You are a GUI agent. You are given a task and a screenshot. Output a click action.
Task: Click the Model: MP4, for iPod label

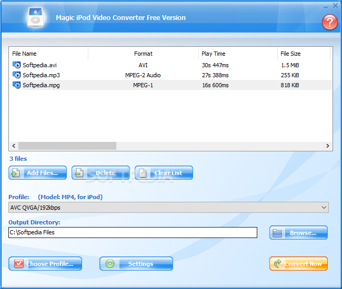tap(70, 197)
